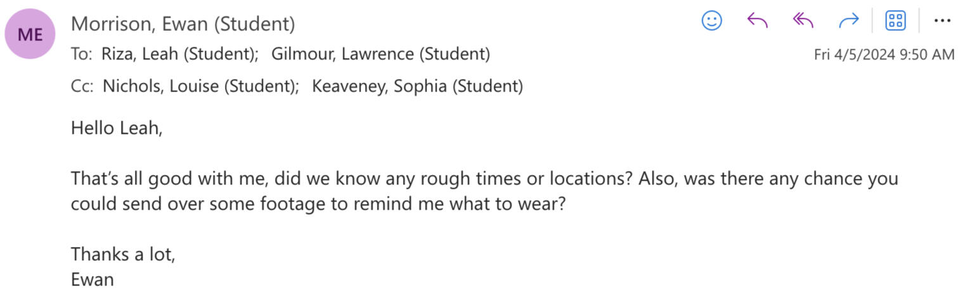Image resolution: width=974 pixels, height=295 pixels.
Task: Select recipient Riza, Leah (Student)
Action: (x=180, y=54)
